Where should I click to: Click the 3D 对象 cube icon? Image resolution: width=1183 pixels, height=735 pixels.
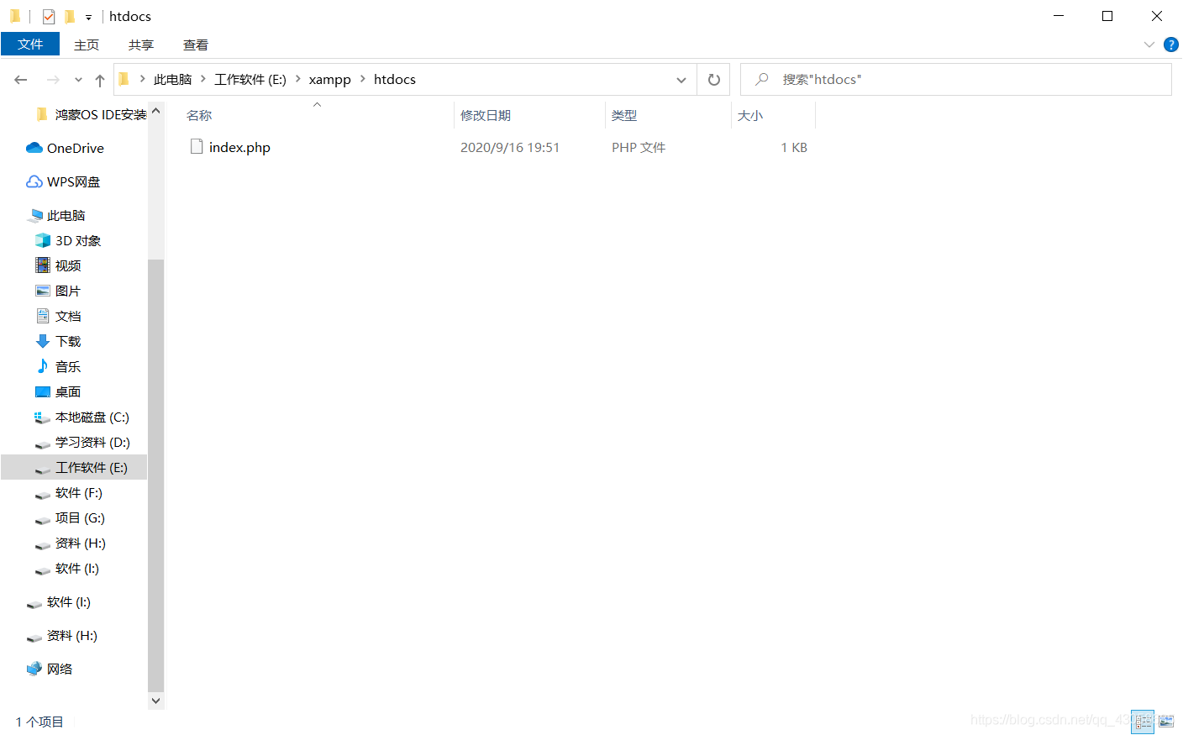(x=43, y=240)
